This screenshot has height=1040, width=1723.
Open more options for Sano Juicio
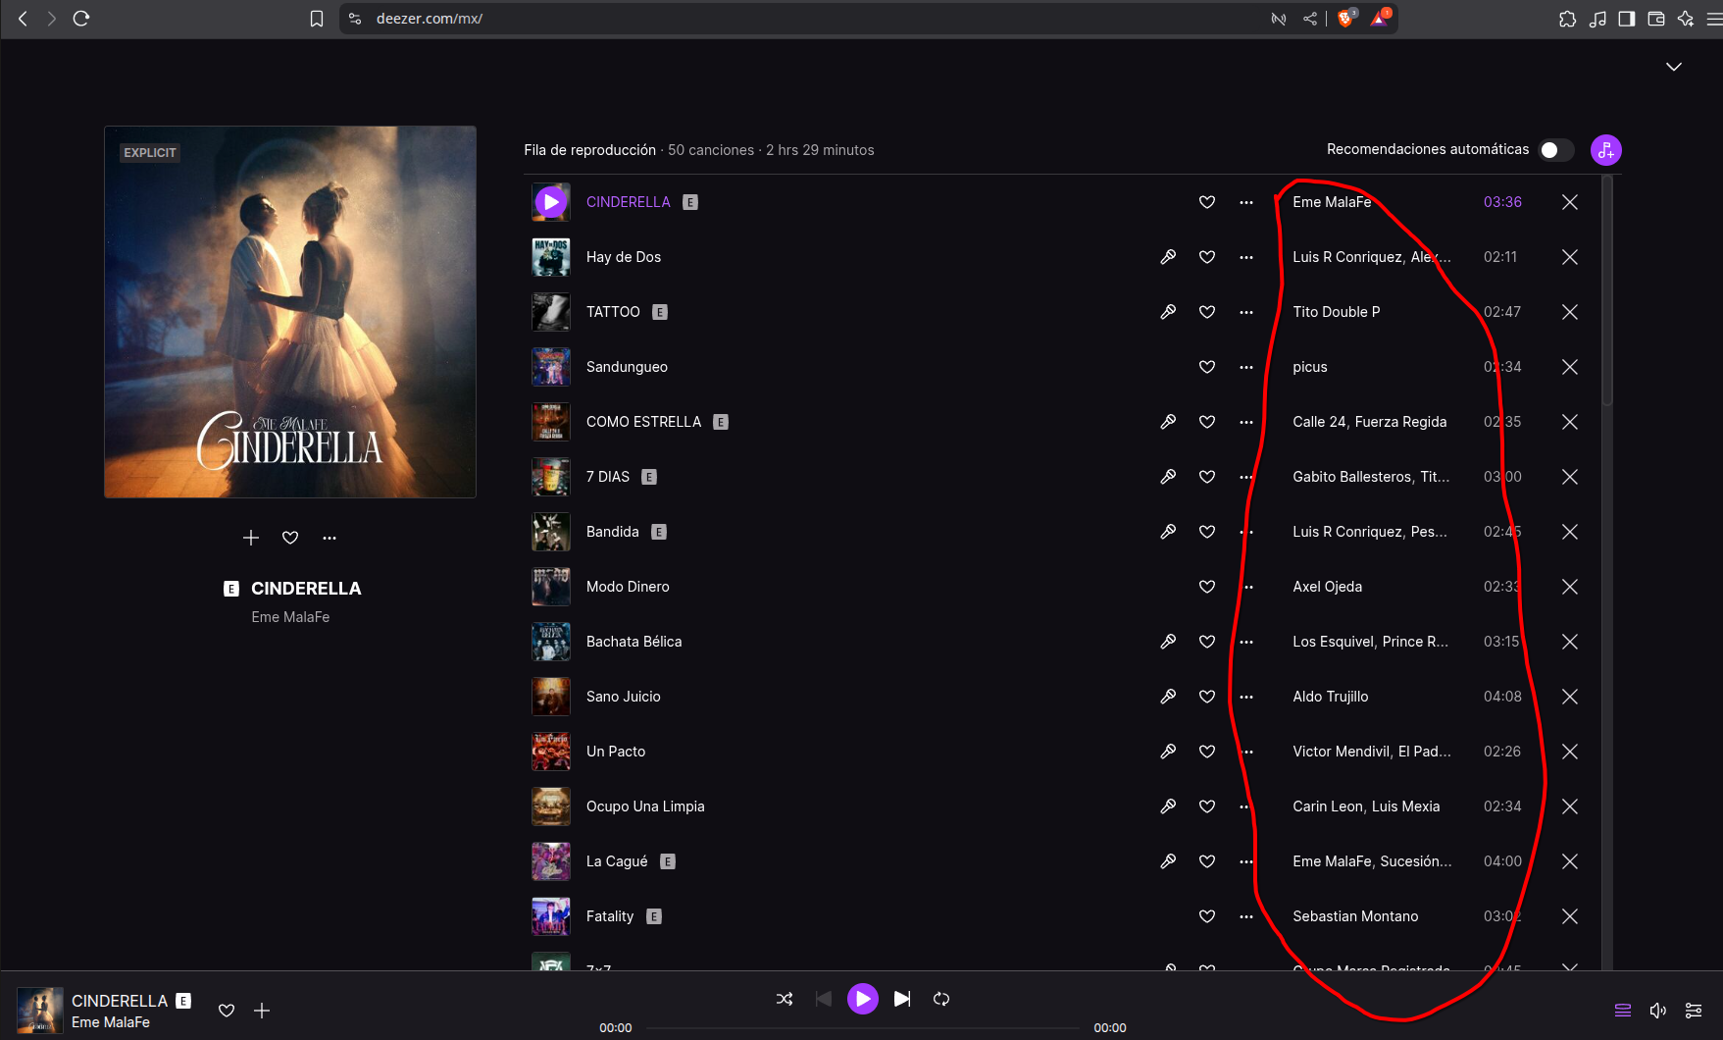(1246, 697)
